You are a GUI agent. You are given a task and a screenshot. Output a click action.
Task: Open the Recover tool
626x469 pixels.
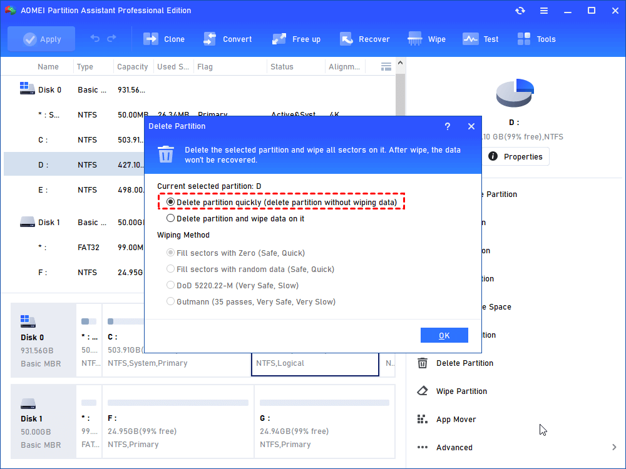pyautogui.click(x=364, y=39)
